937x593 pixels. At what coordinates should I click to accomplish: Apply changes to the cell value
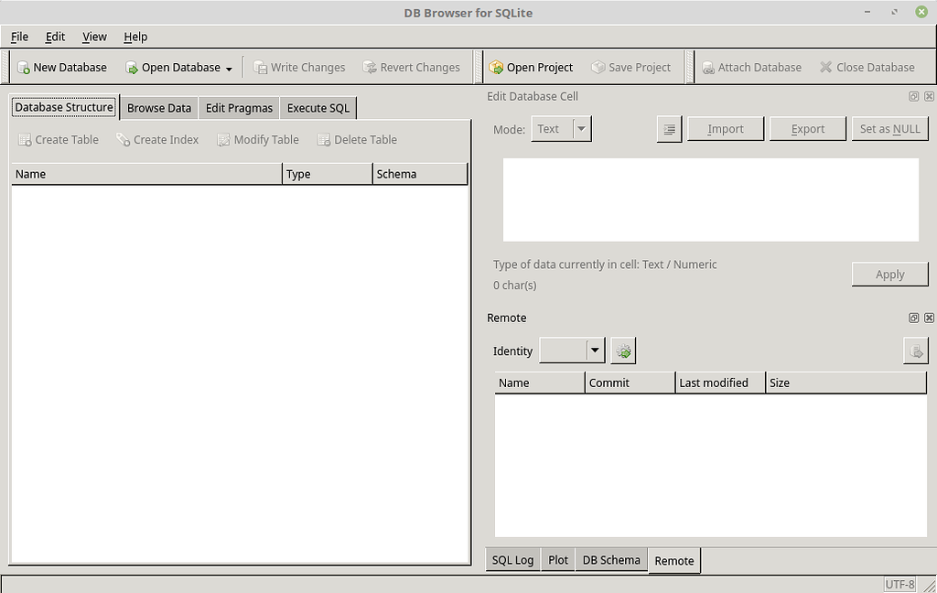click(x=889, y=274)
